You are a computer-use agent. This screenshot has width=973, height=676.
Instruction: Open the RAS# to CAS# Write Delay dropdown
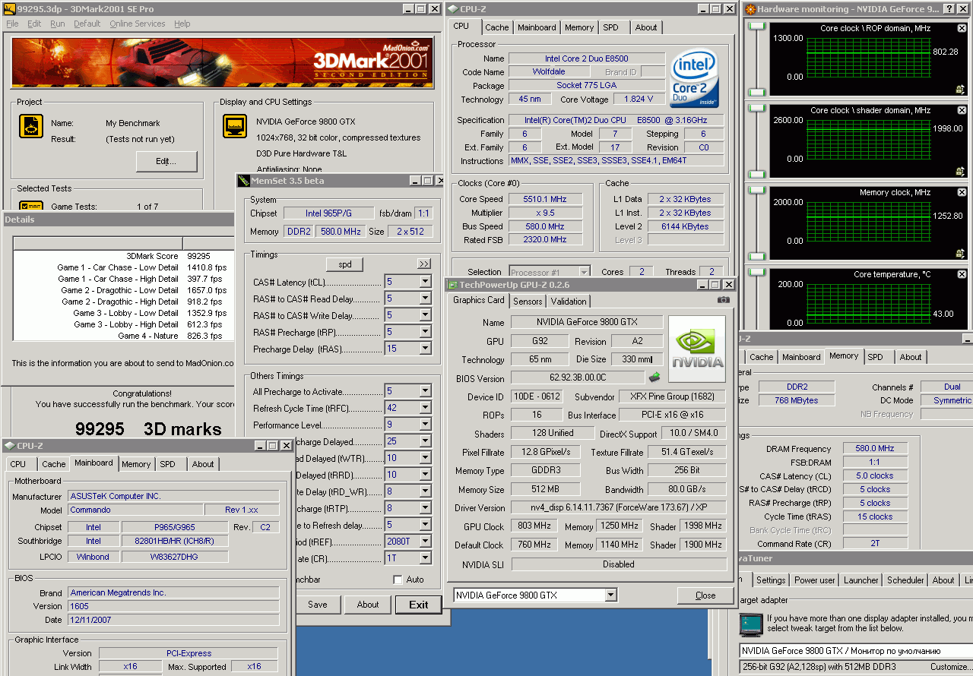(x=425, y=315)
